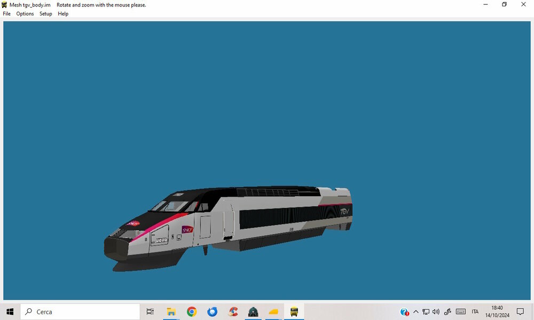Open the Windows Start menu

10,311
